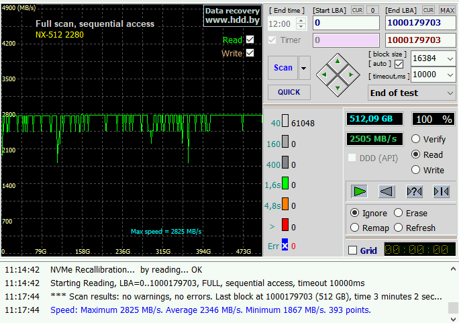Click the Scan button

click(283, 68)
